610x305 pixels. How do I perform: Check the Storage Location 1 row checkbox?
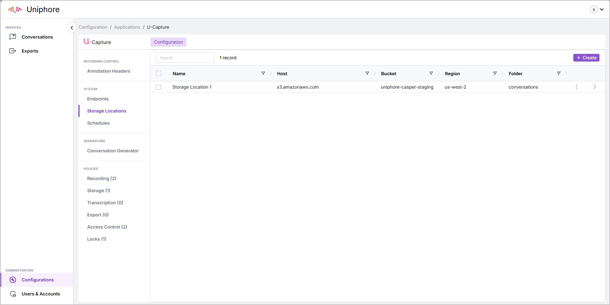click(x=158, y=87)
